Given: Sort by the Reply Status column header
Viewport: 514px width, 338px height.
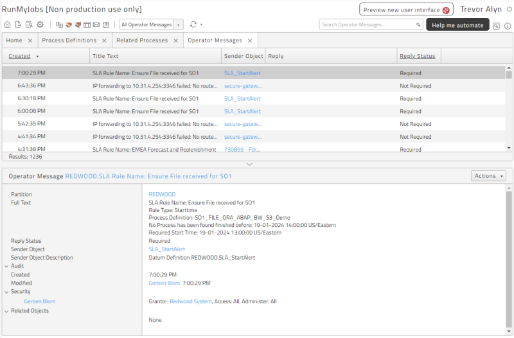Looking at the screenshot, I should point(417,56).
